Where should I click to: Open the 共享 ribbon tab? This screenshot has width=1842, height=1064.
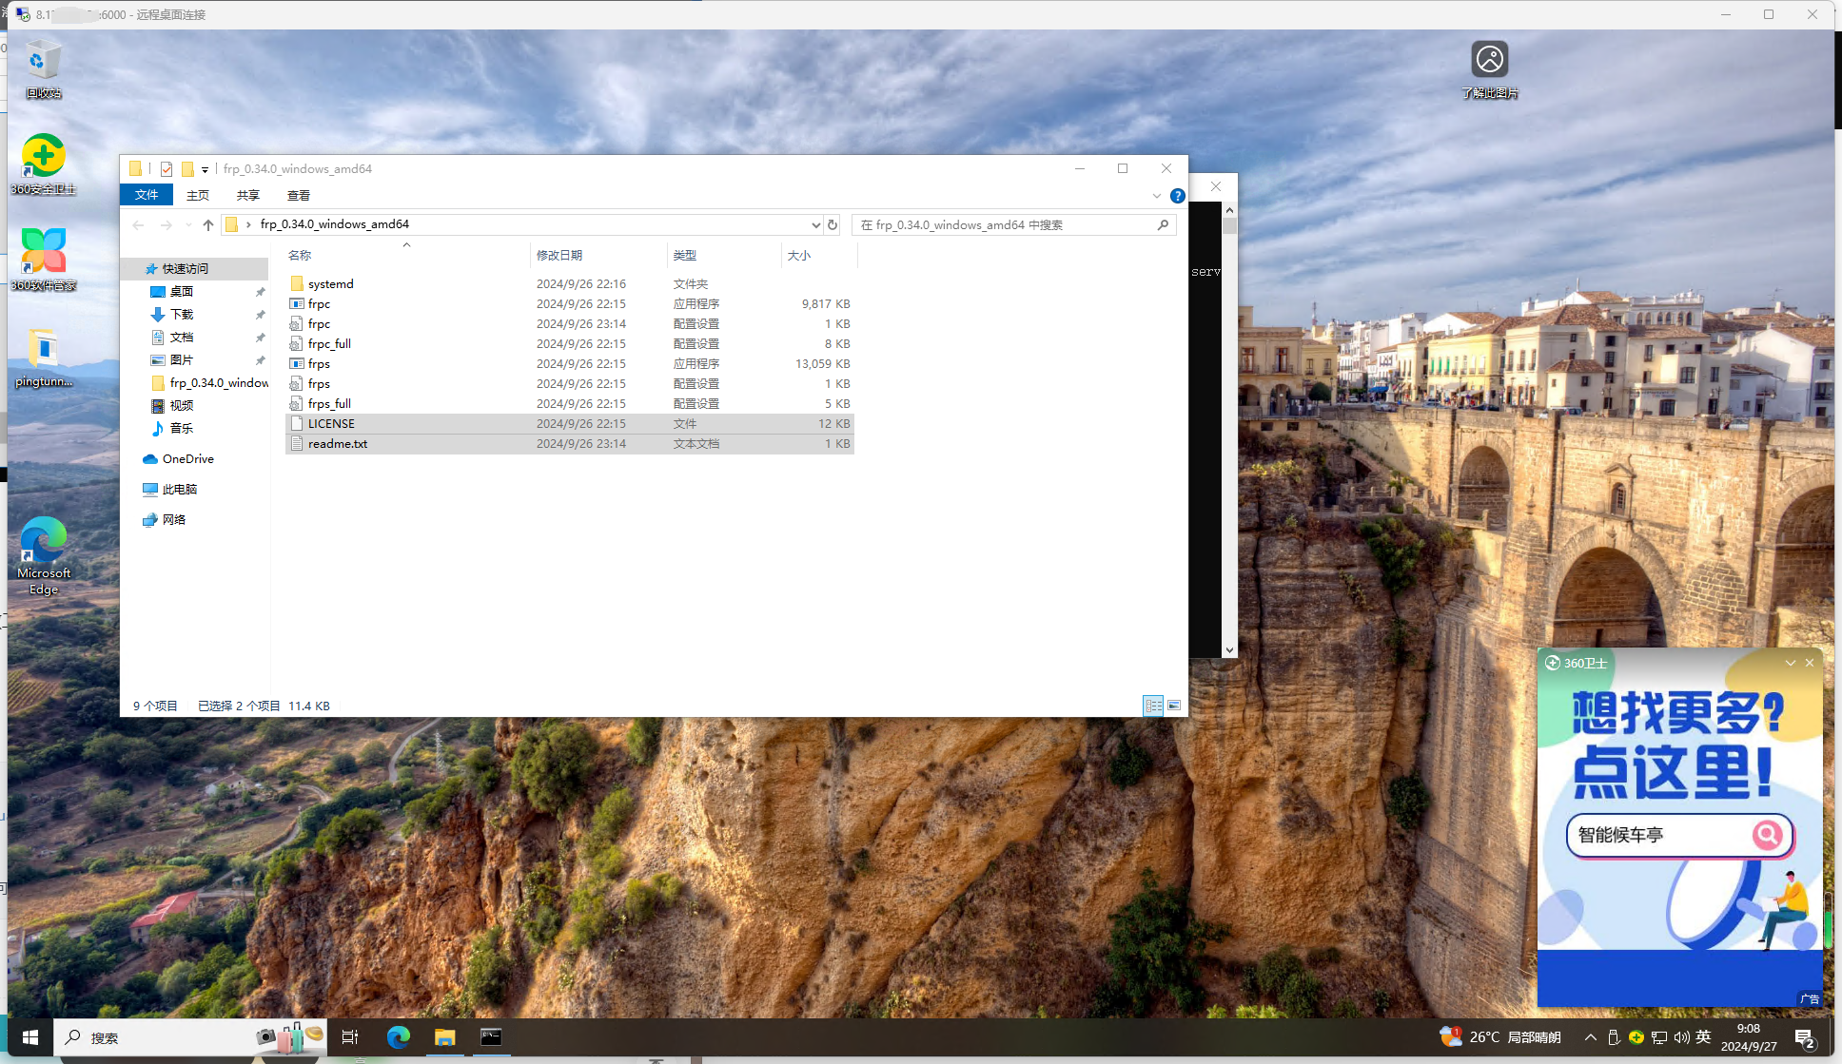pyautogui.click(x=248, y=195)
